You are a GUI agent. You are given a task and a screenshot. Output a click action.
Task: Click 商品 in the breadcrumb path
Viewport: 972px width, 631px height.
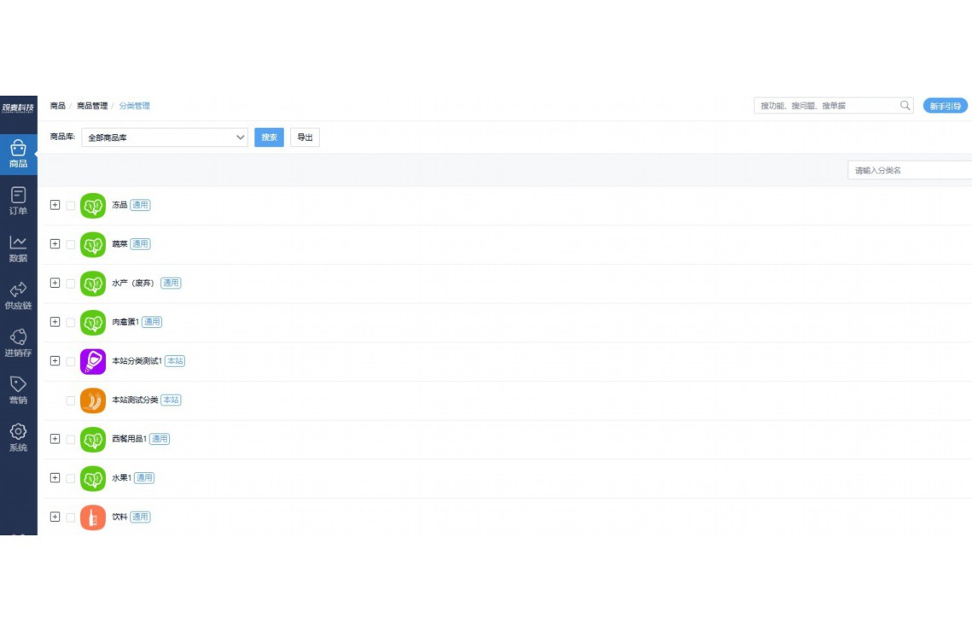pyautogui.click(x=57, y=106)
